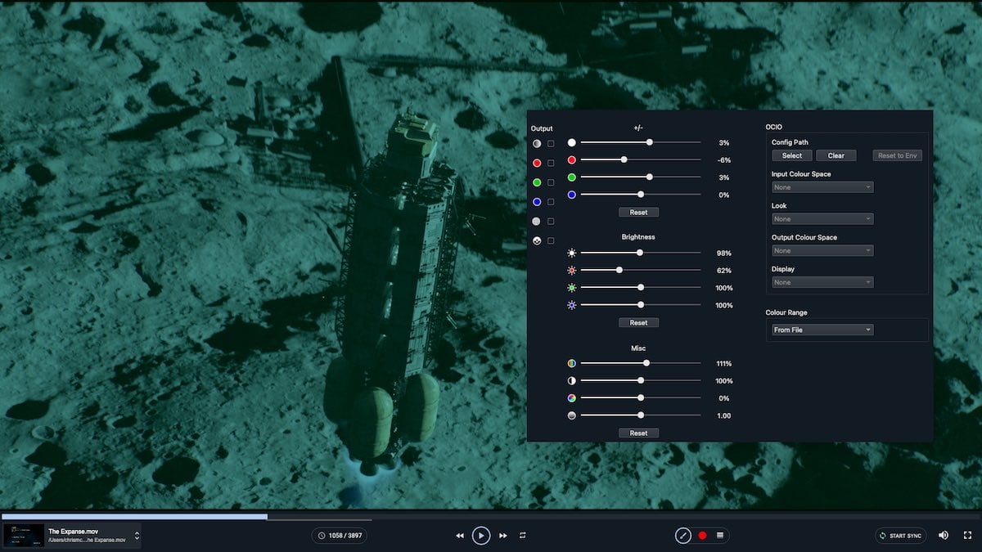982x552 pixels.
Task: Click the white circle icon in +/- section
Action: pos(572,142)
